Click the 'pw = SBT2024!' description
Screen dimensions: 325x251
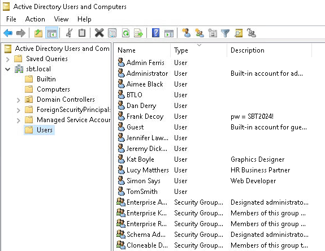pos(252,116)
